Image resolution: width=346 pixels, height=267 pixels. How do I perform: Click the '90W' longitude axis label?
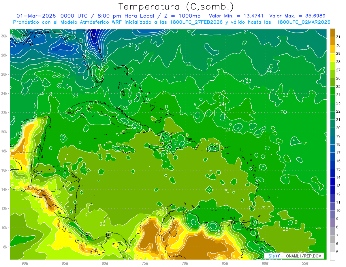point(25,263)
